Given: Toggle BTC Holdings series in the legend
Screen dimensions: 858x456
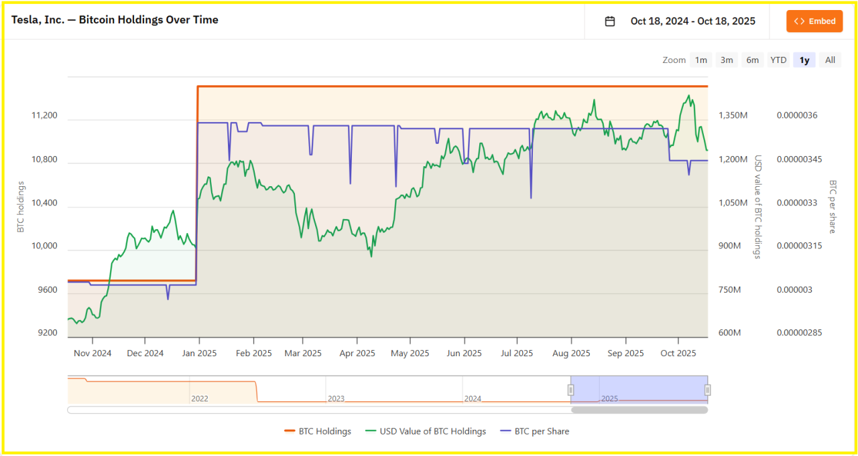Looking at the screenshot, I should coord(318,431).
